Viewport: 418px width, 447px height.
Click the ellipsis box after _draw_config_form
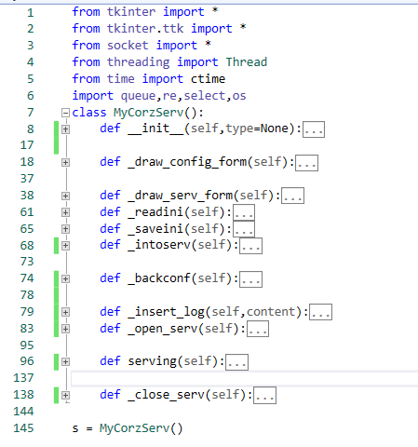306,163
